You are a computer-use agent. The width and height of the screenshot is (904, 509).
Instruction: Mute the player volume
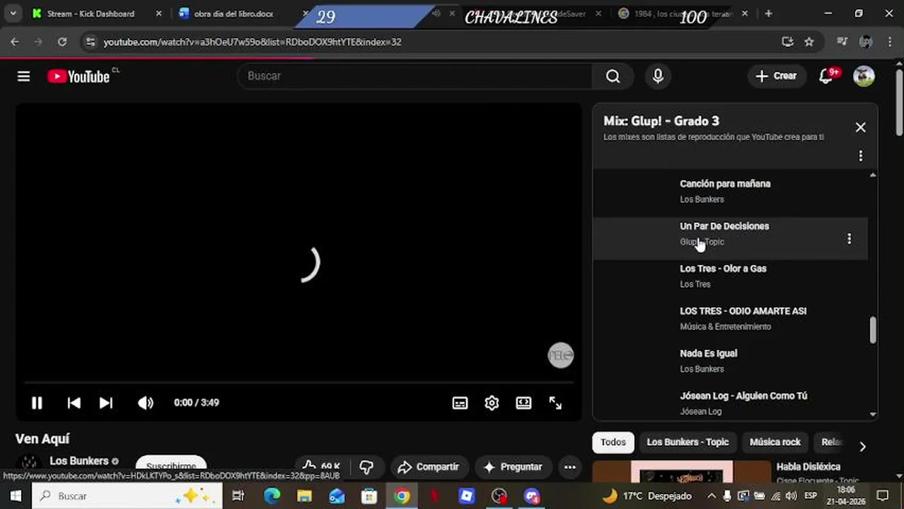[x=146, y=403]
